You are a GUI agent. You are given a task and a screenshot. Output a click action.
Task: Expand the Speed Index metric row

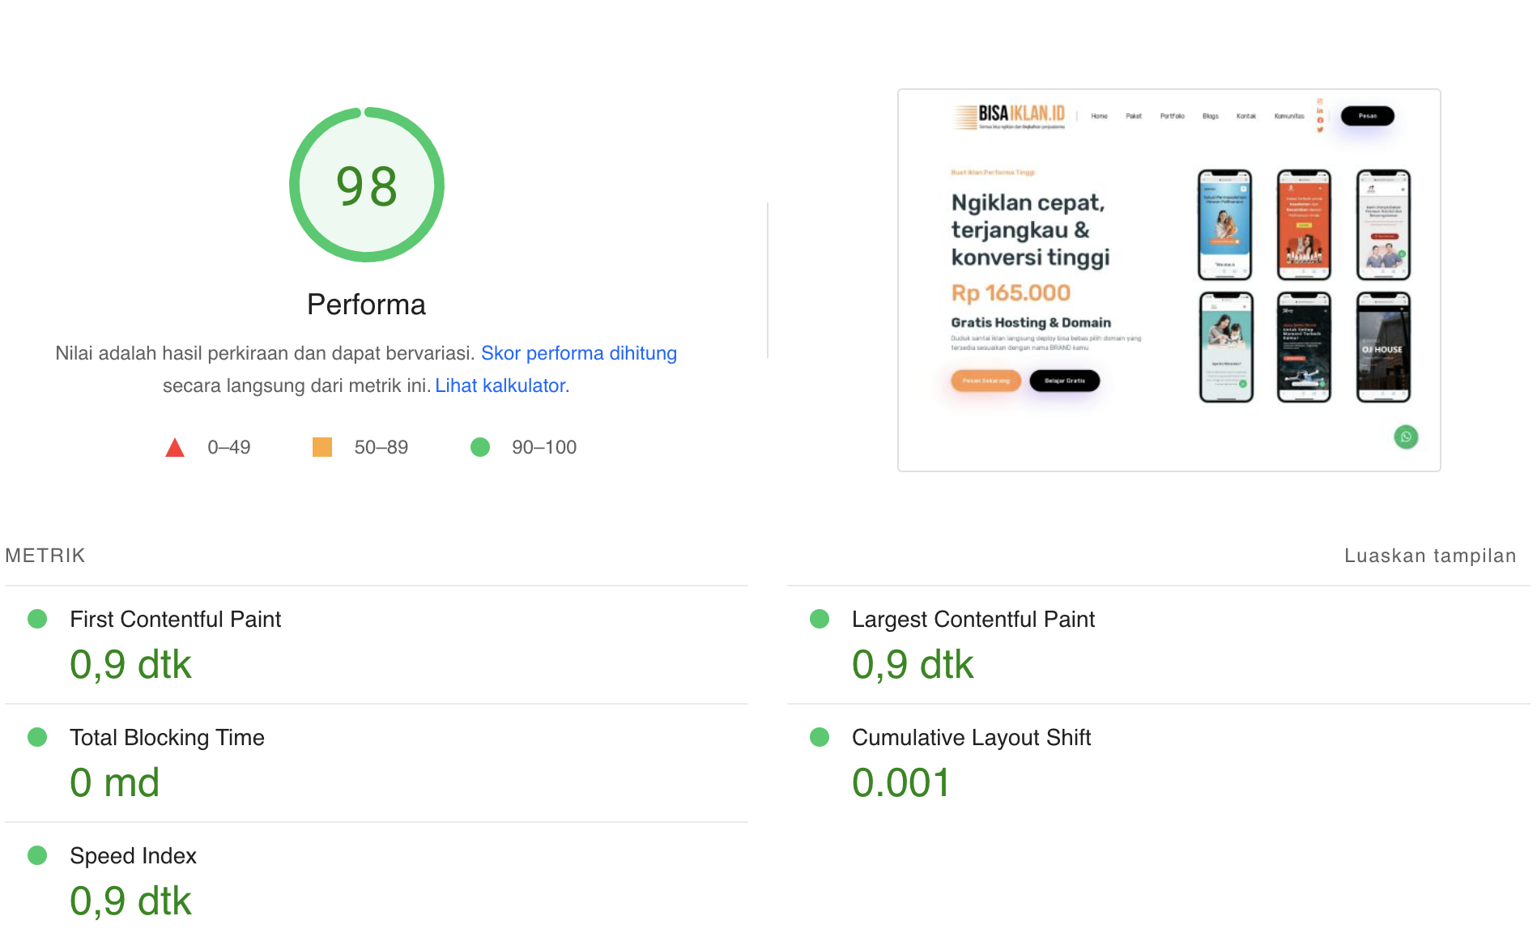[x=133, y=855]
